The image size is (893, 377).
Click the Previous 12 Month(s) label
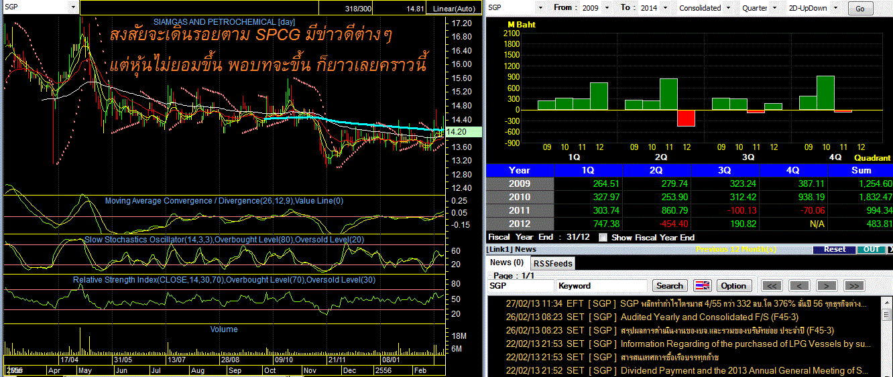pyautogui.click(x=736, y=249)
